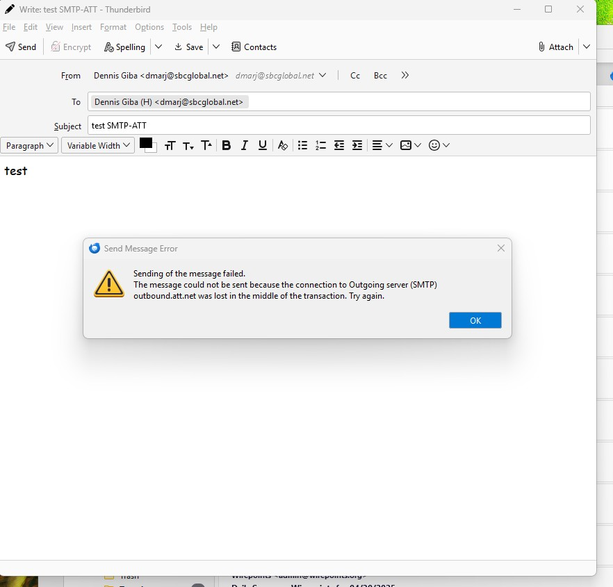Click the Subject input field

(339, 126)
